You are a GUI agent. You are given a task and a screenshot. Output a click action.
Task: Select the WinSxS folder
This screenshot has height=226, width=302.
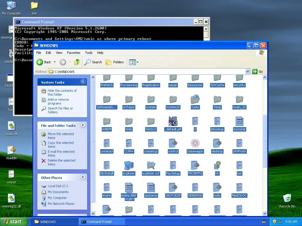151,122
